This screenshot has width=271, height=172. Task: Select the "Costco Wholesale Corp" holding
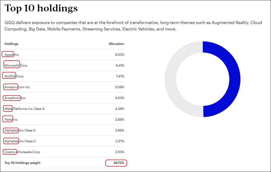tap(22, 152)
